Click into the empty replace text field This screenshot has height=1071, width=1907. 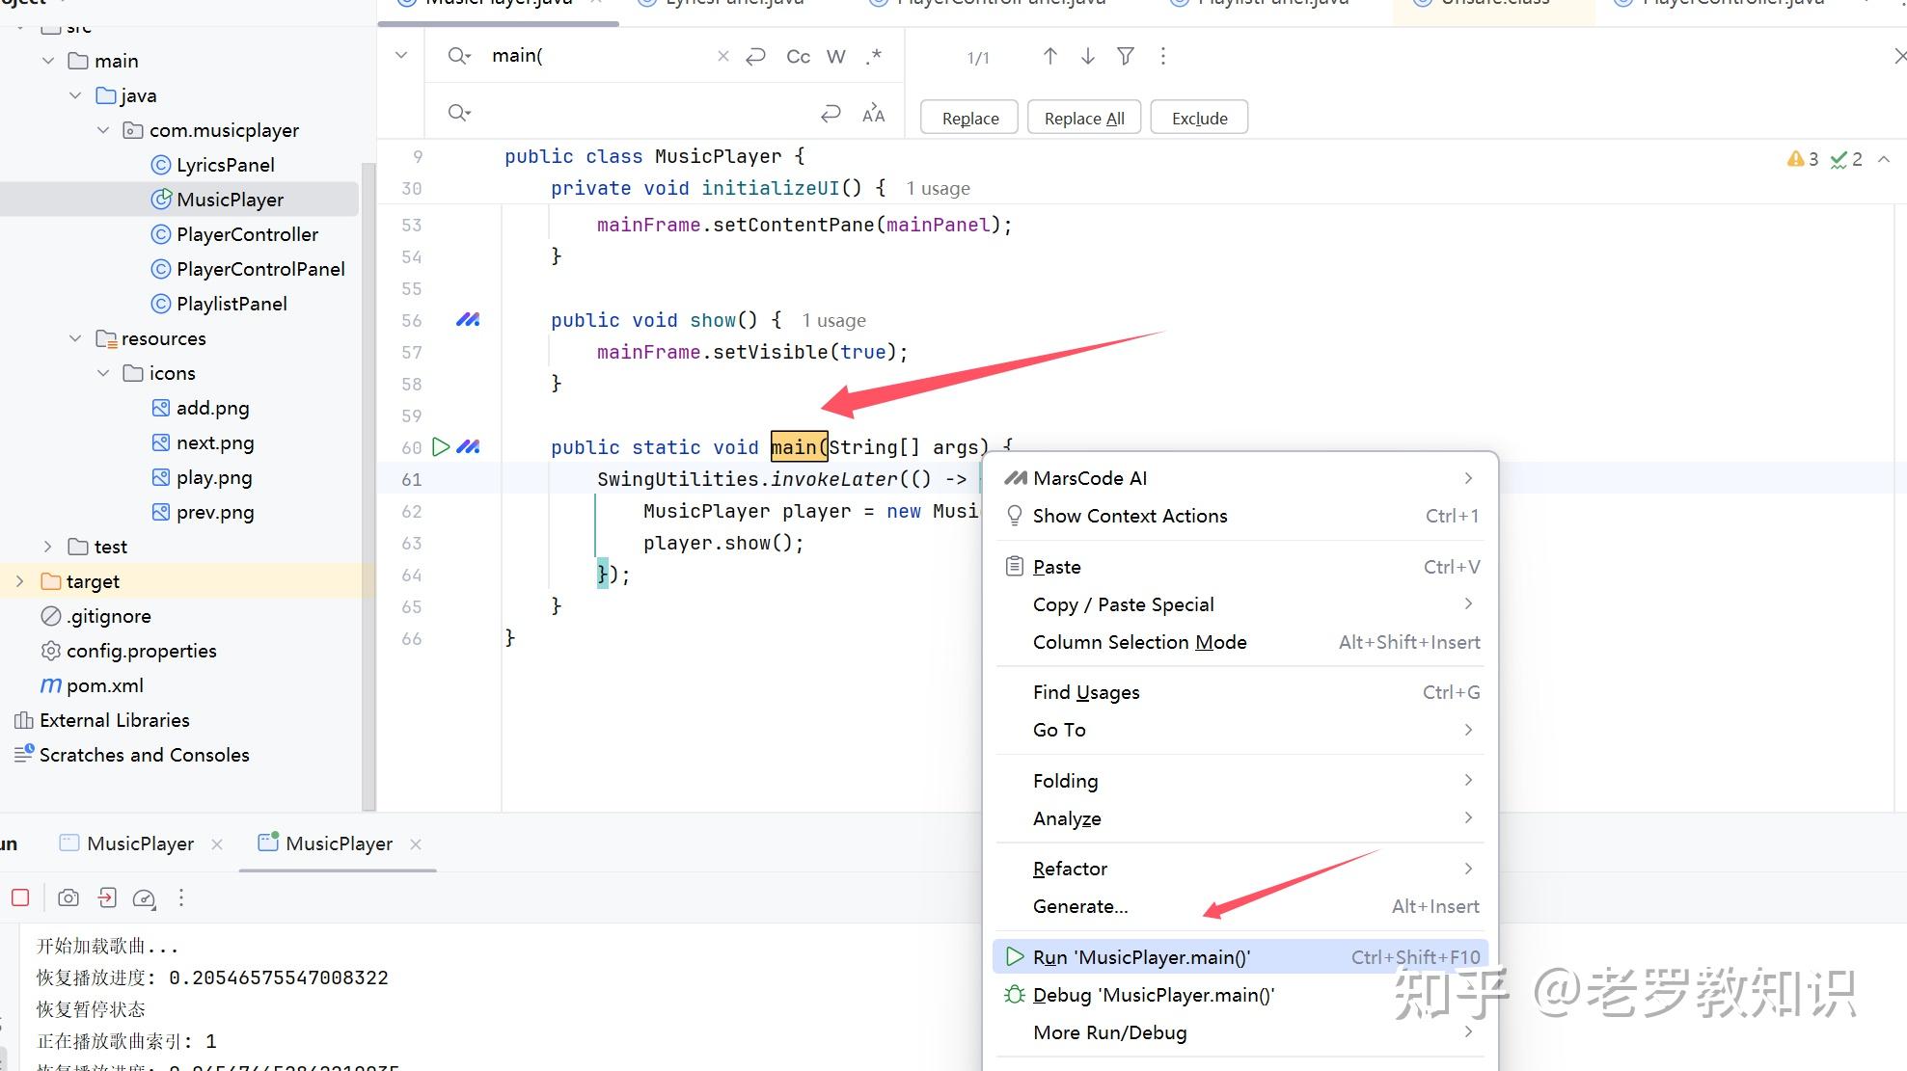pos(637,113)
